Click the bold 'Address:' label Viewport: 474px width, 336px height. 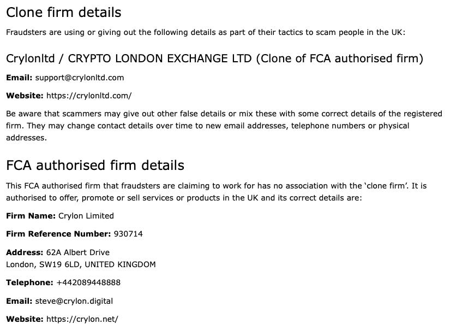coord(25,252)
